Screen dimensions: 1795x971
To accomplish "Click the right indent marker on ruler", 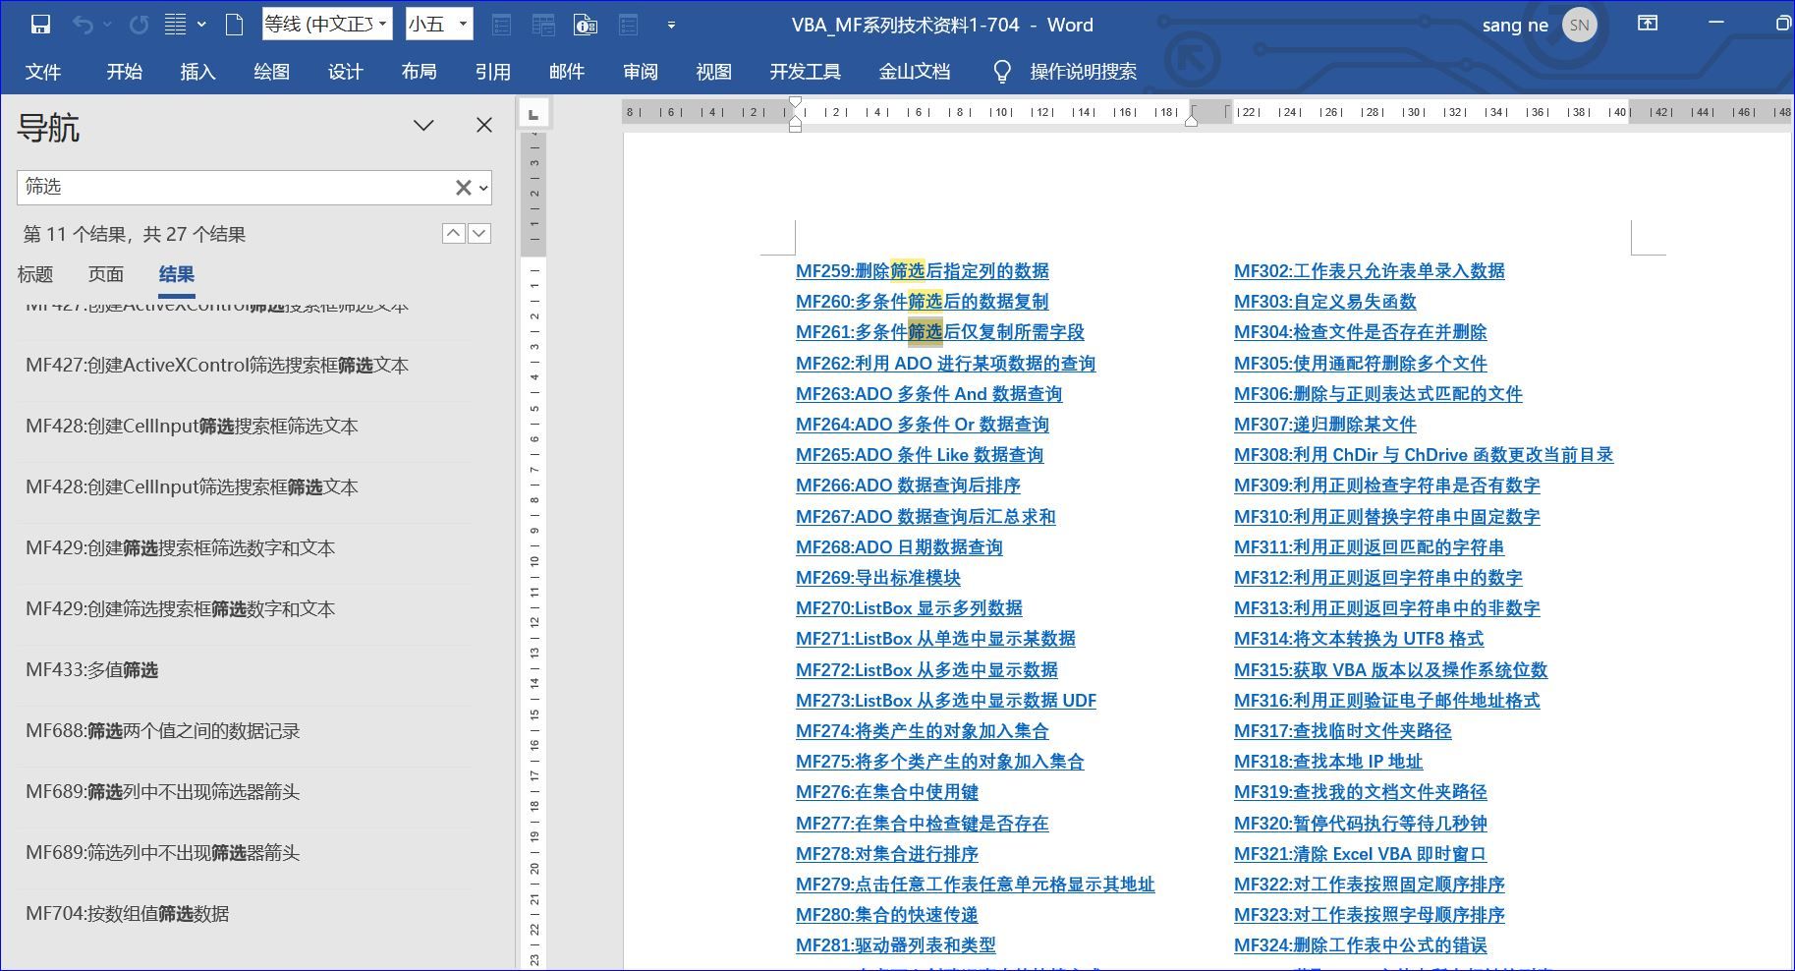I will click(x=1191, y=120).
